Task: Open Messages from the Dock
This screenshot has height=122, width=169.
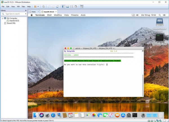Action: click(x=100, y=115)
